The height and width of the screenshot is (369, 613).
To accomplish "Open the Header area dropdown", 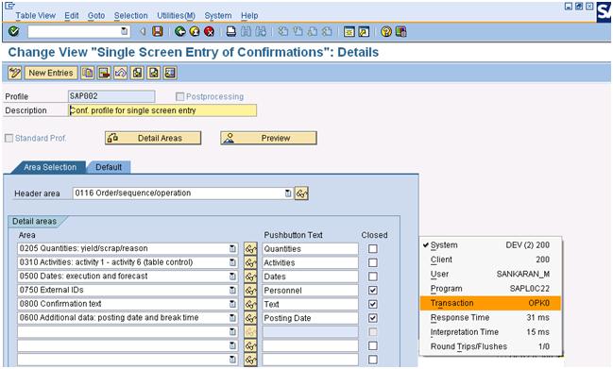I will pyautogui.click(x=288, y=193).
